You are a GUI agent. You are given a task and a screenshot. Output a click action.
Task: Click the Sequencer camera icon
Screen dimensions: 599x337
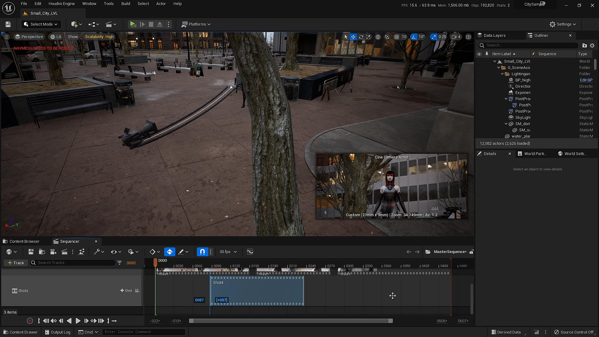[53, 252]
